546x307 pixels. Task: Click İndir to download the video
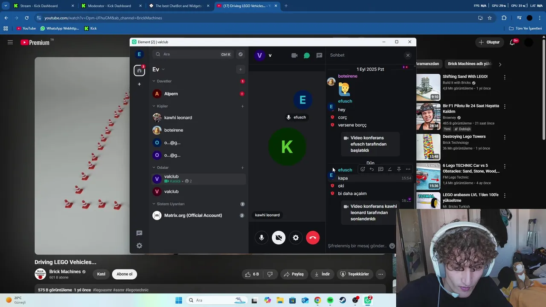click(x=322, y=274)
